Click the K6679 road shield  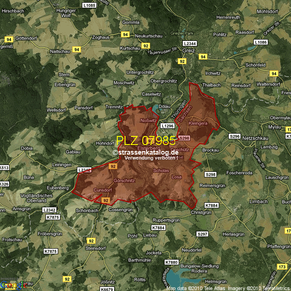106,289
